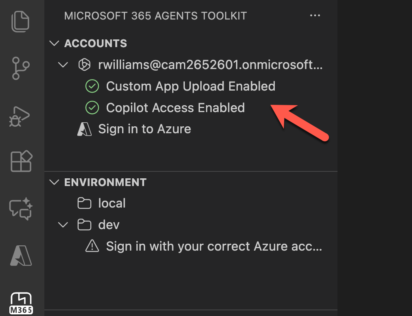Collapse the dev environment folder

point(63,225)
